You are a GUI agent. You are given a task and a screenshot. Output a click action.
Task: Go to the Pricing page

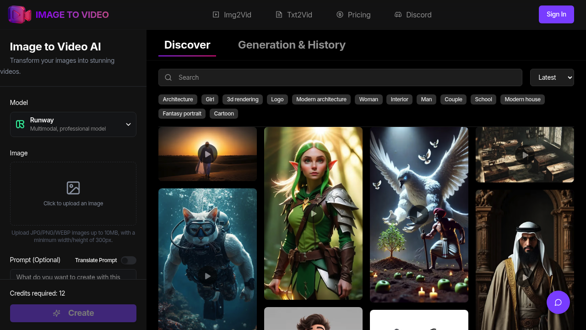tap(353, 15)
